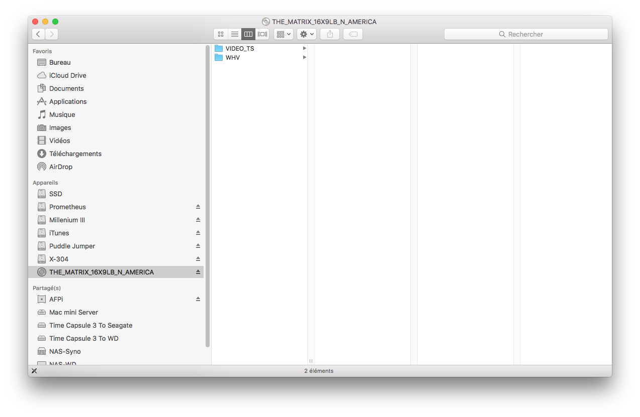Go back with the left chevron button
640x417 pixels.
[x=39, y=34]
